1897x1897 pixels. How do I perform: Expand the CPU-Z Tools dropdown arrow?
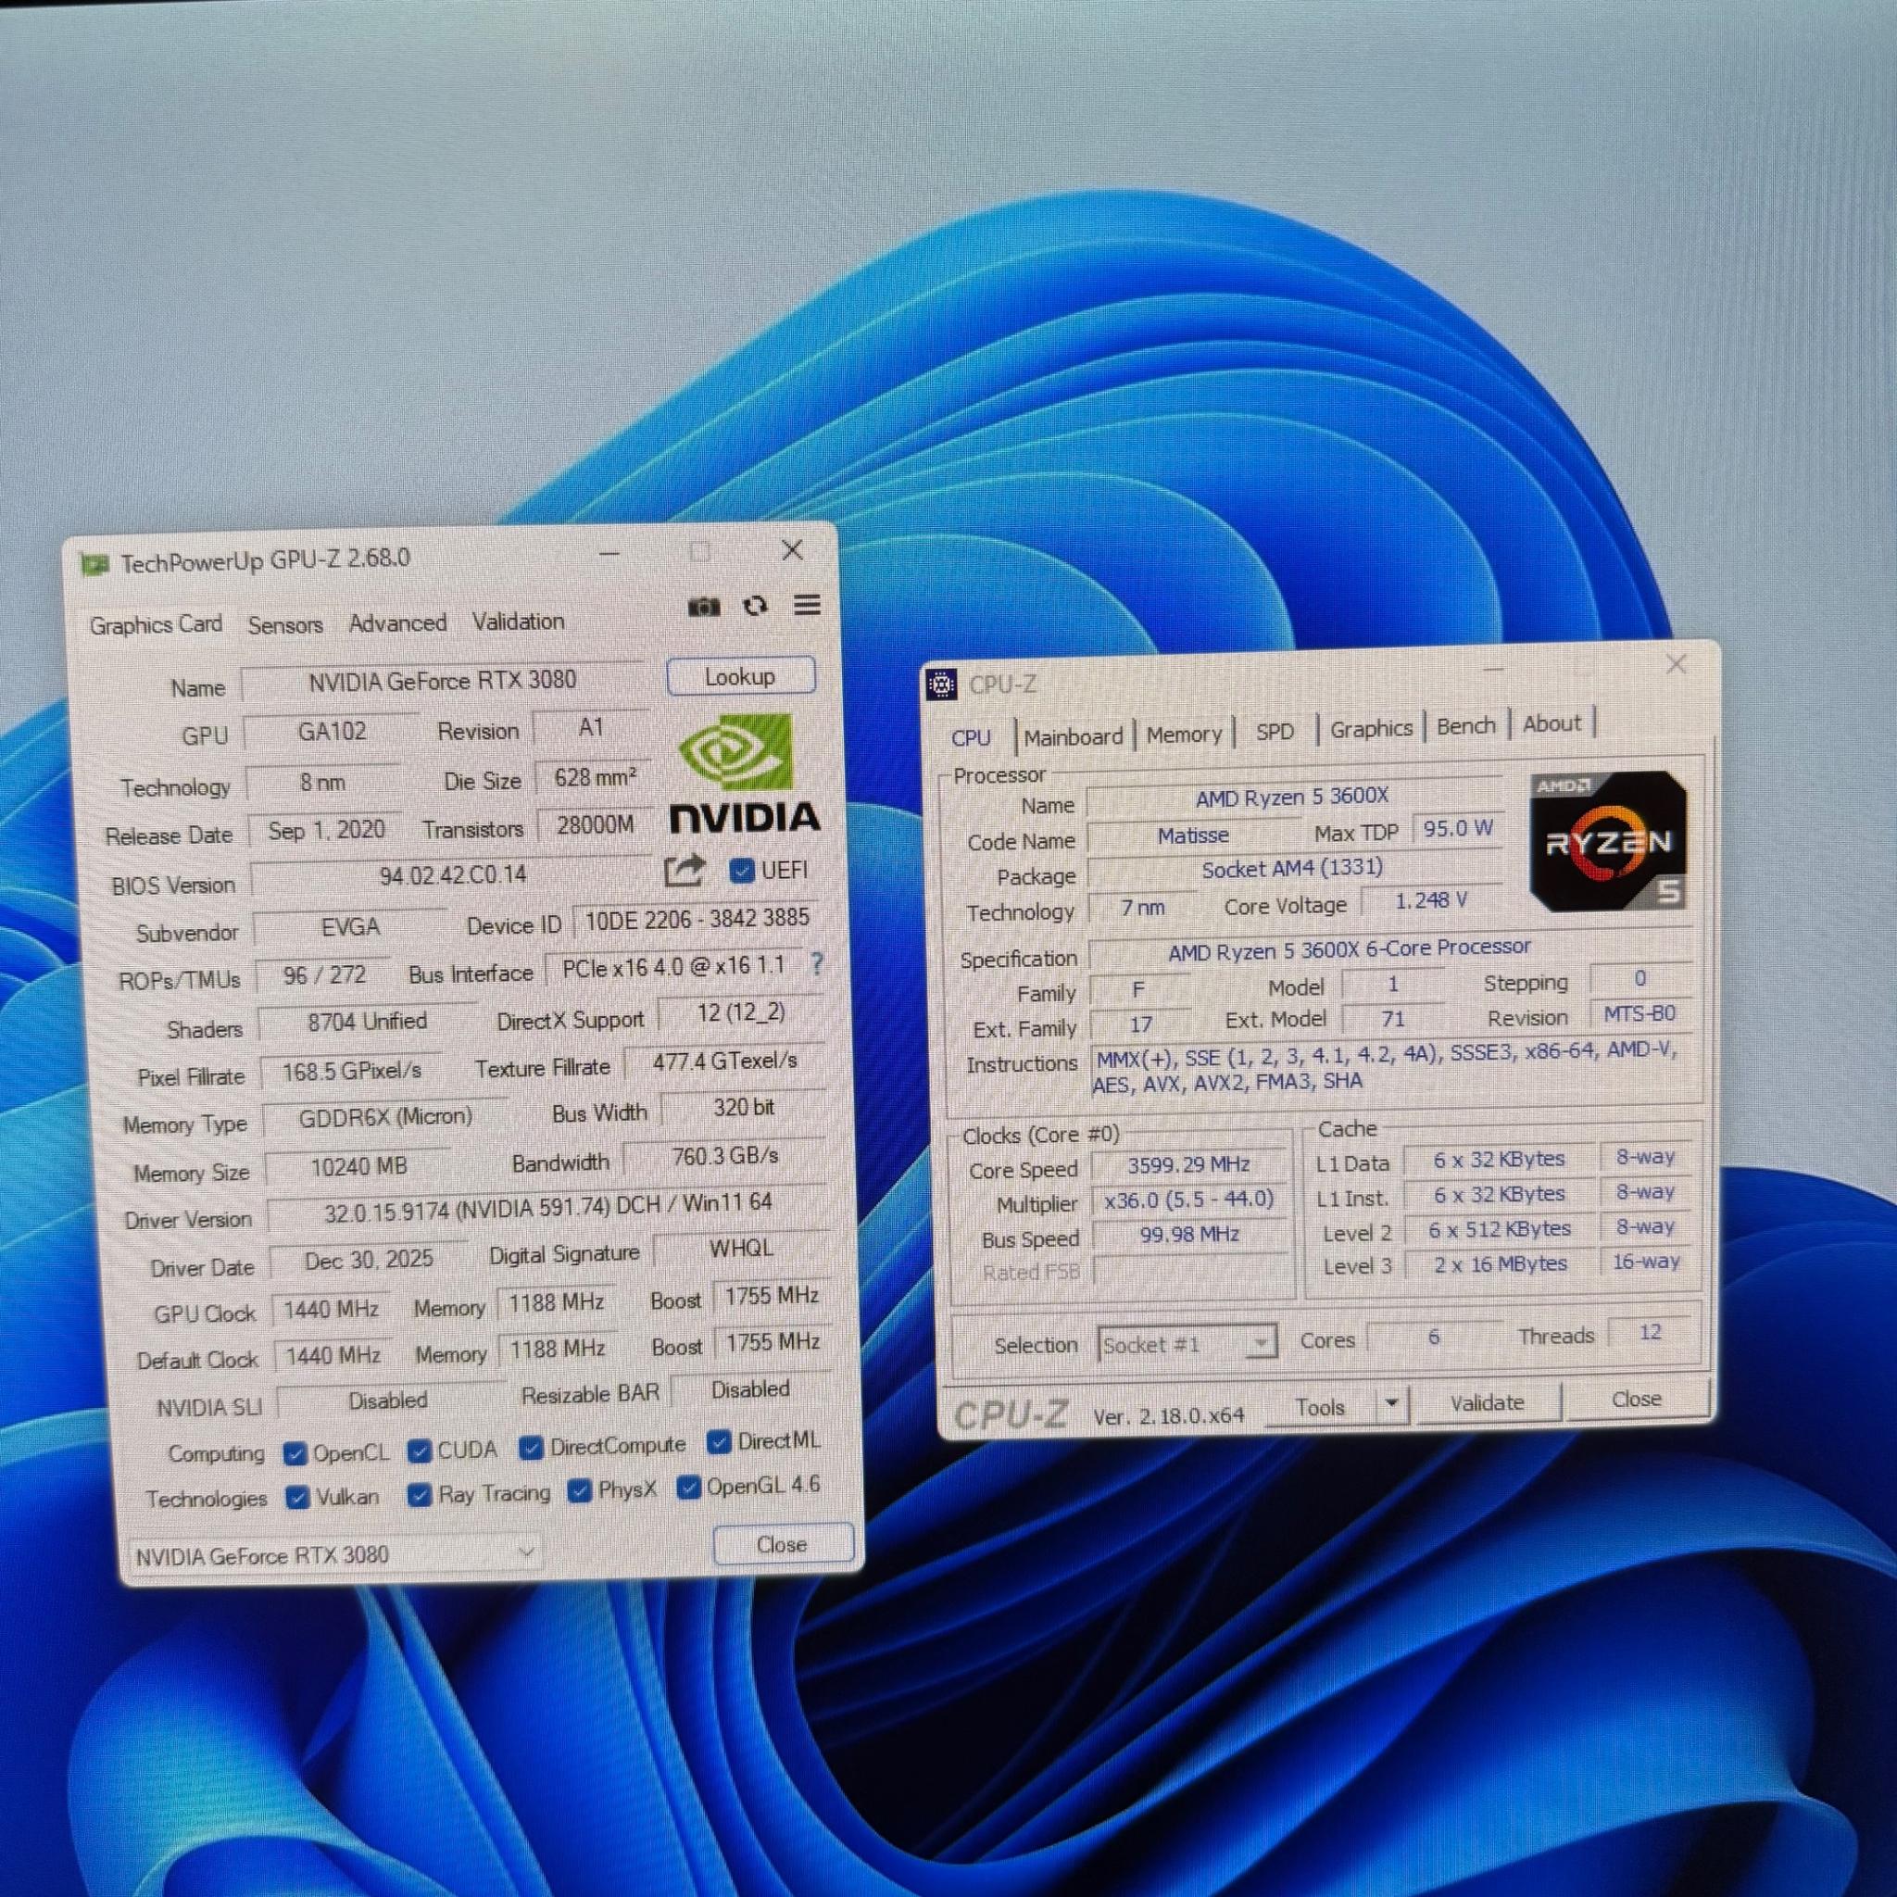[1391, 1404]
